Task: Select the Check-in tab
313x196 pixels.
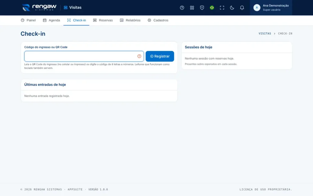Action: [x=76, y=20]
